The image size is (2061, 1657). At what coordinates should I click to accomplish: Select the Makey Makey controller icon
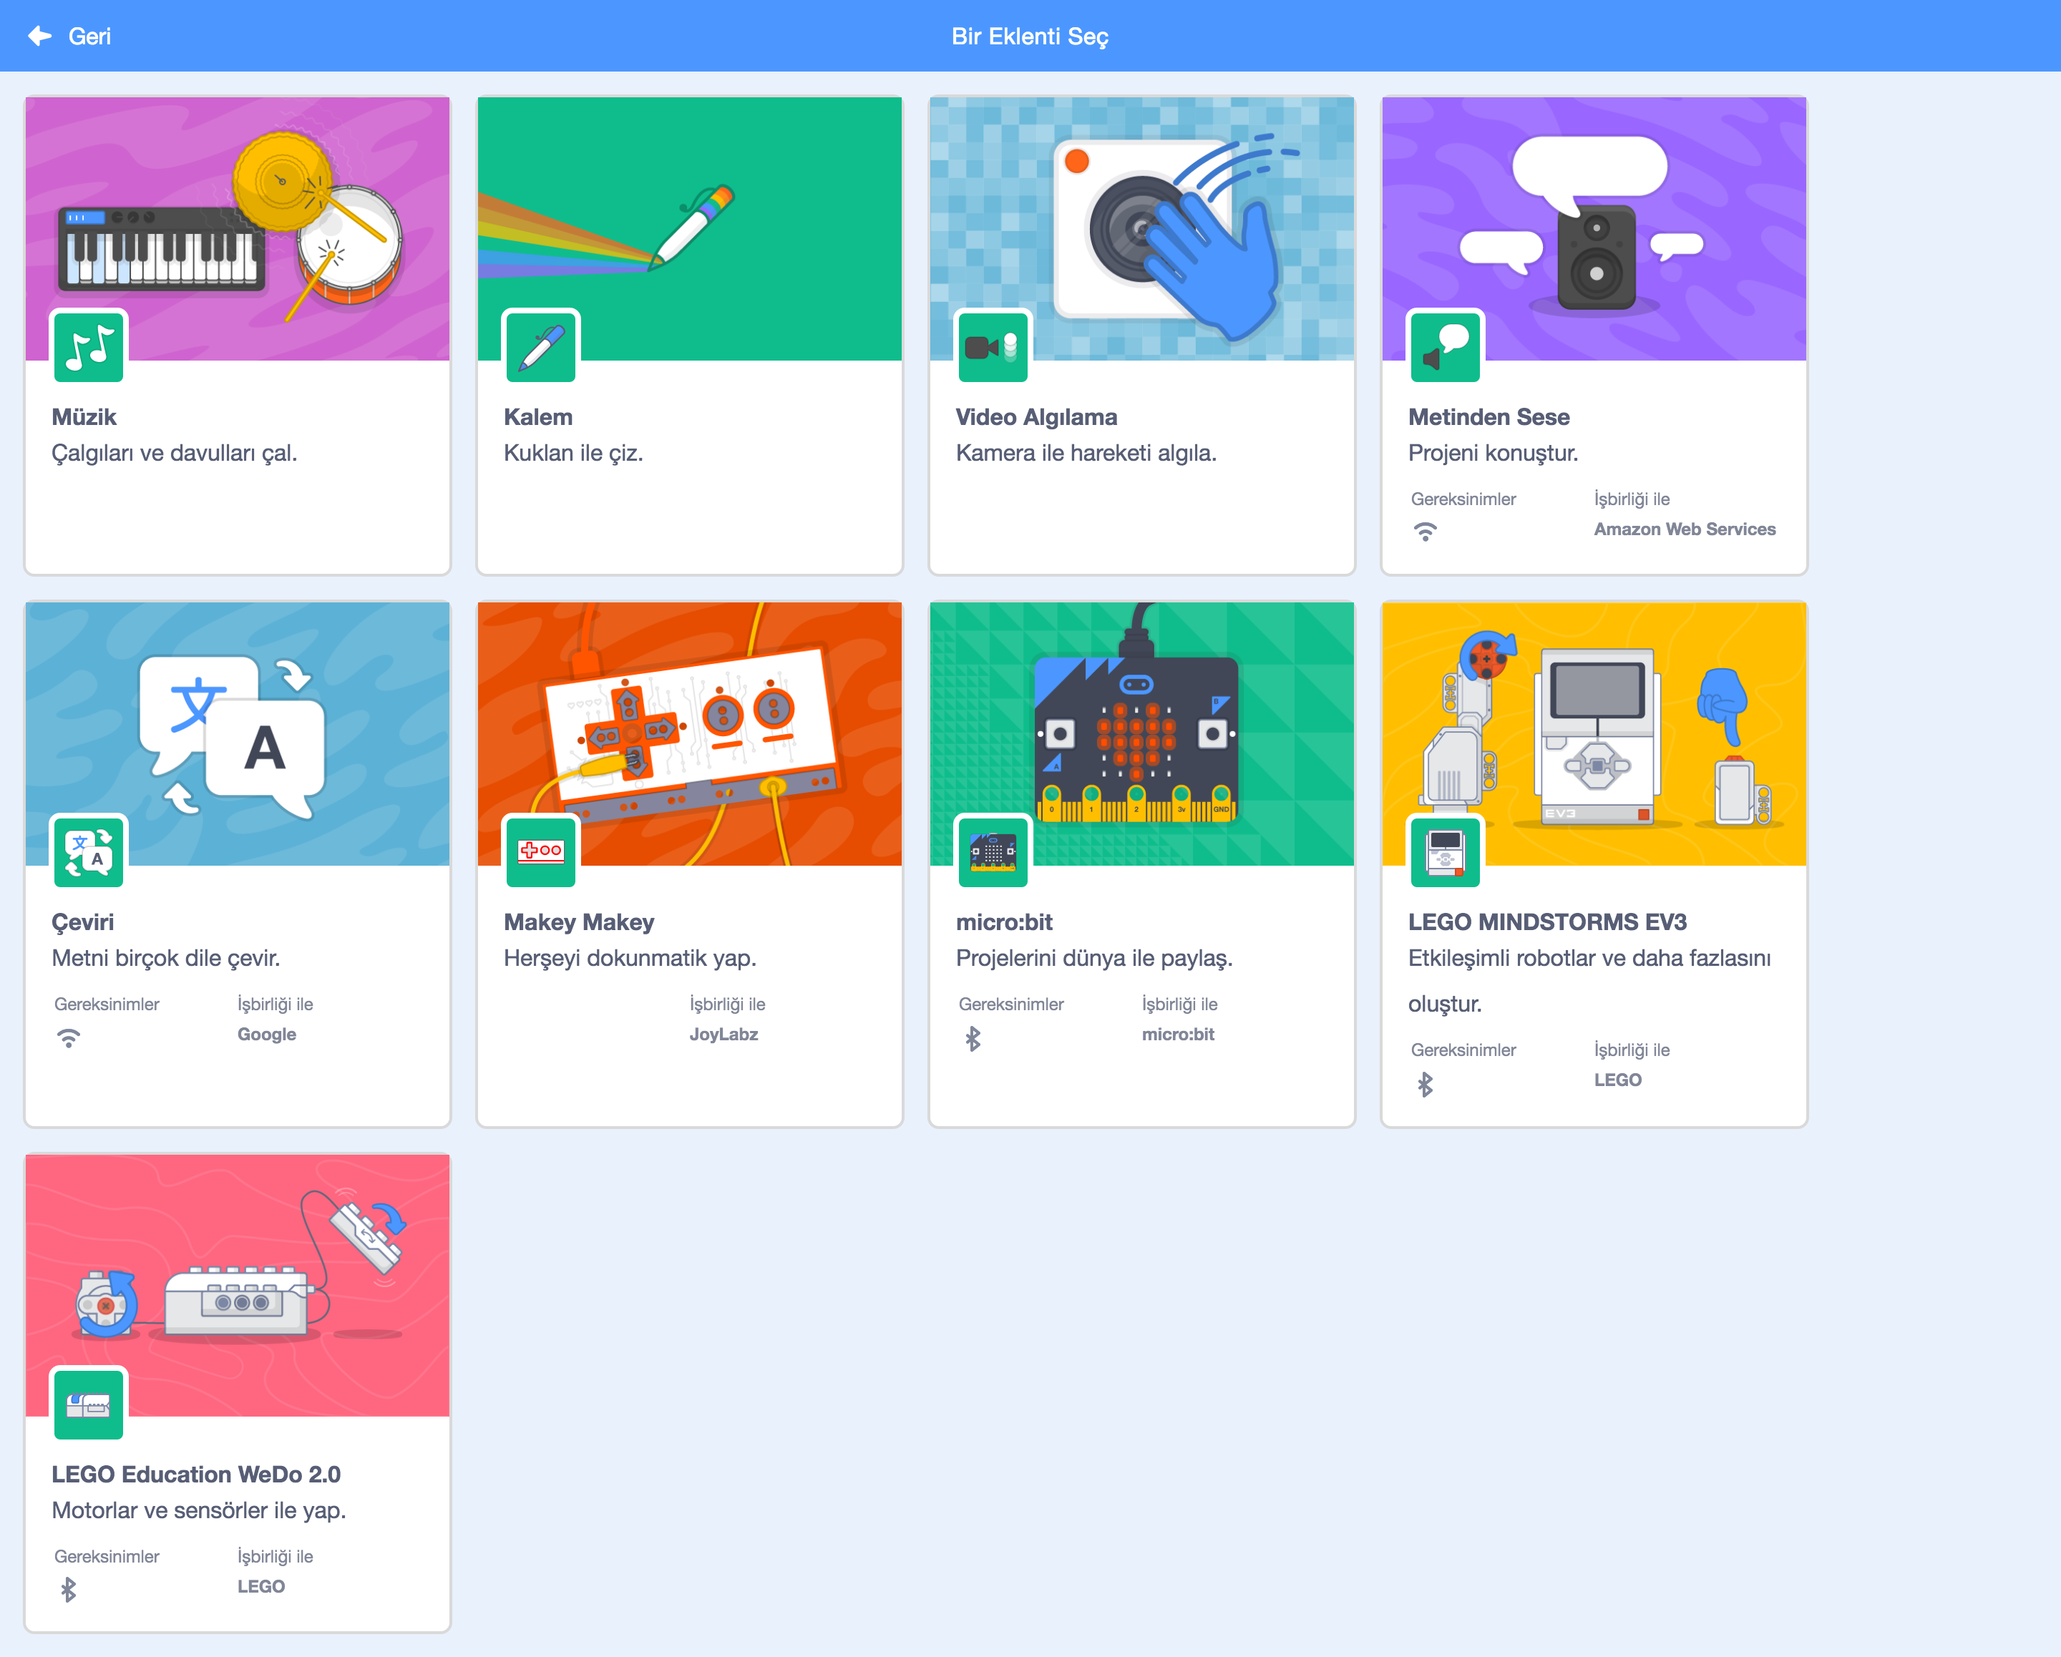coord(541,851)
